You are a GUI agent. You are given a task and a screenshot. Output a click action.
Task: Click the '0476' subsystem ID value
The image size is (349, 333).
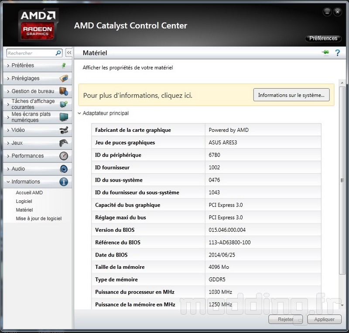pyautogui.click(x=214, y=180)
